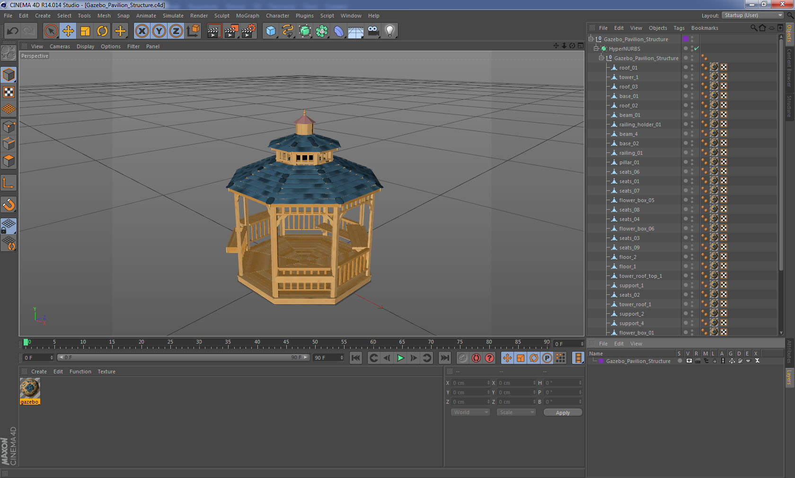Viewport: 795px width, 478px height.
Task: Open the Layout dropdown
Action: click(x=753, y=15)
